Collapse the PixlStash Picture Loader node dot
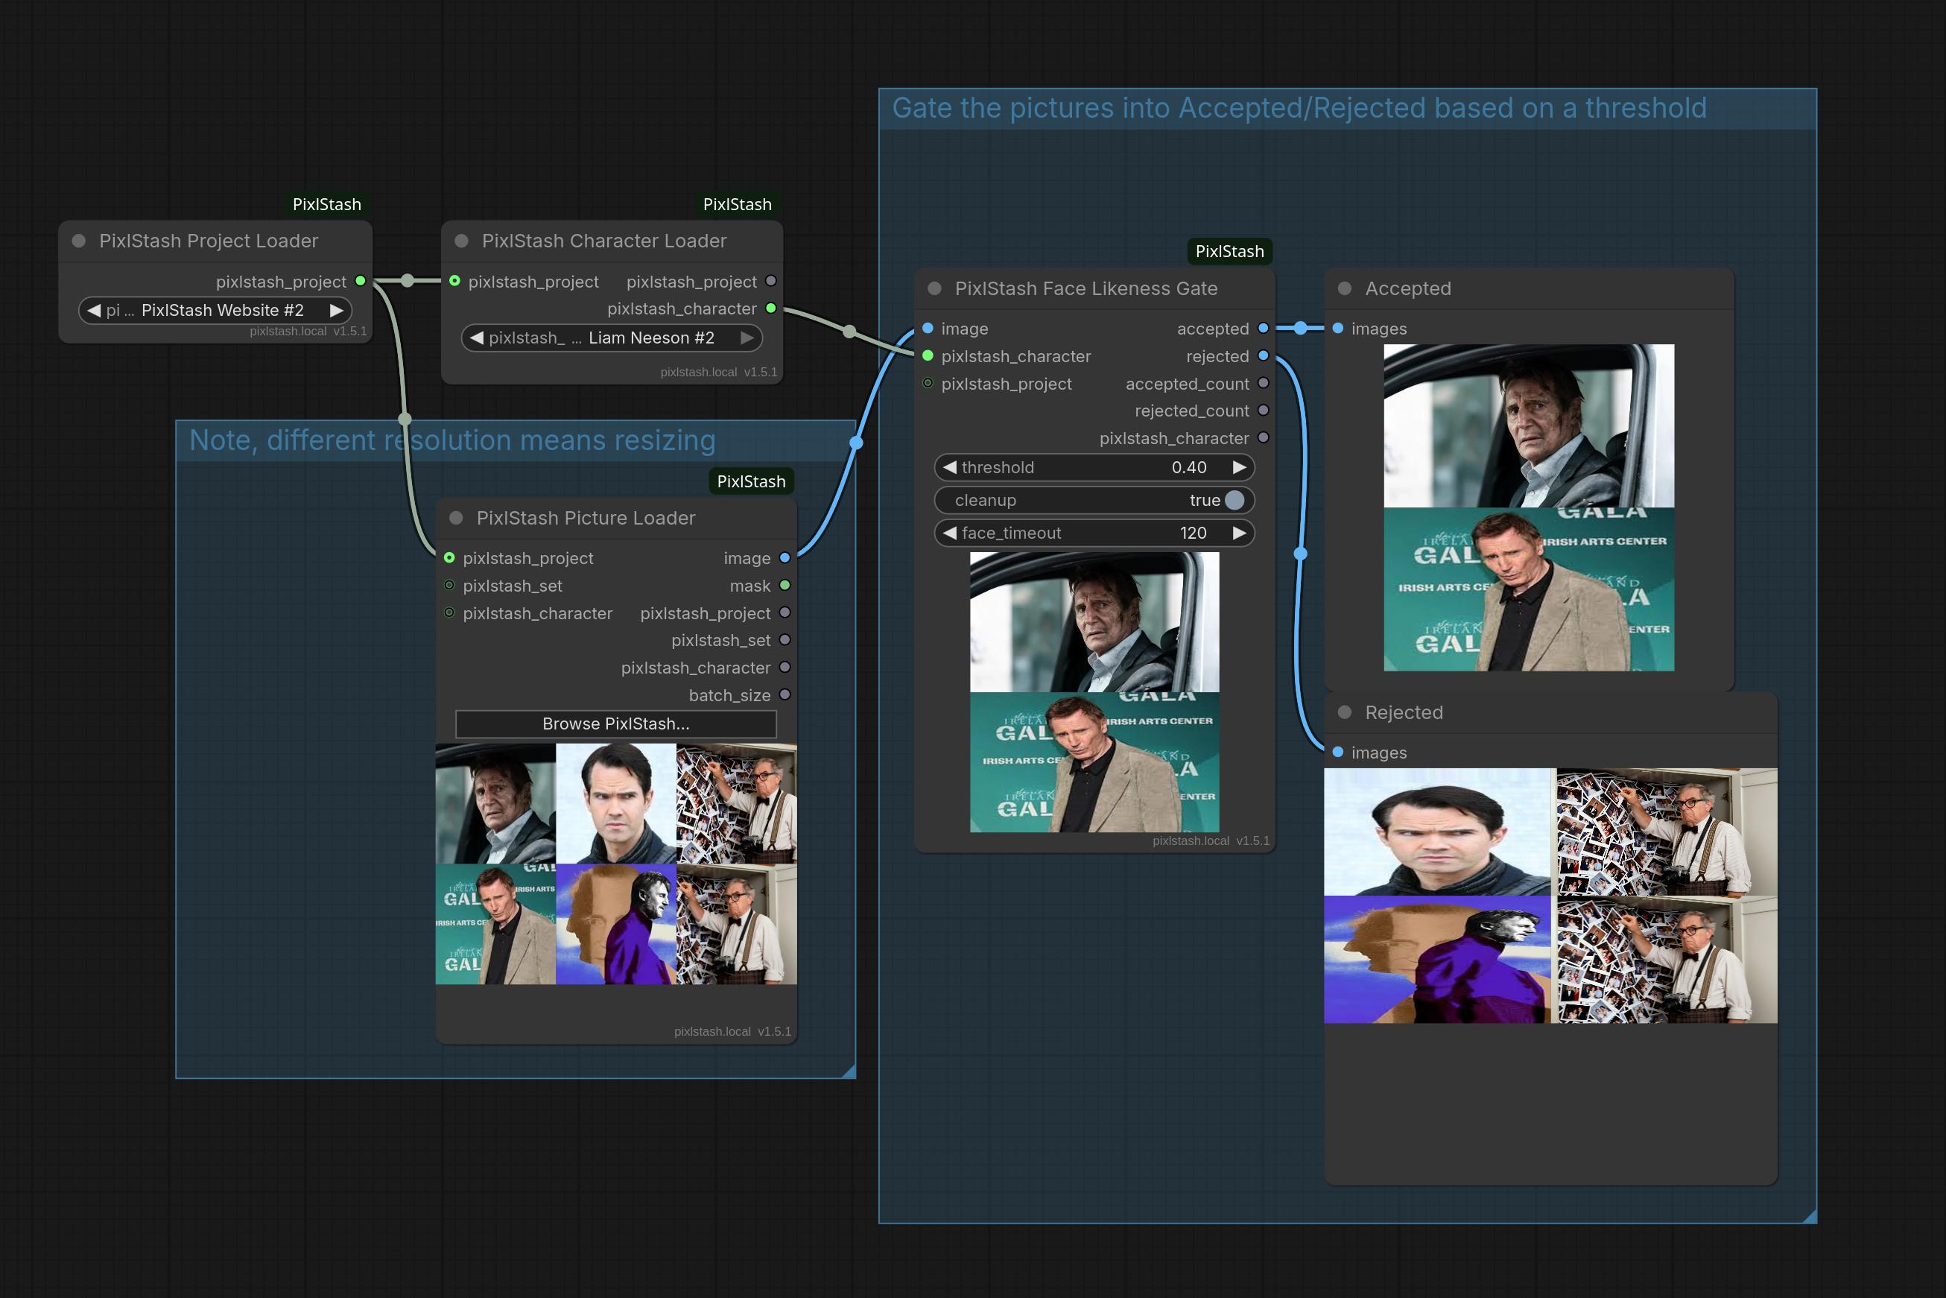The height and width of the screenshot is (1298, 1946). (x=456, y=518)
